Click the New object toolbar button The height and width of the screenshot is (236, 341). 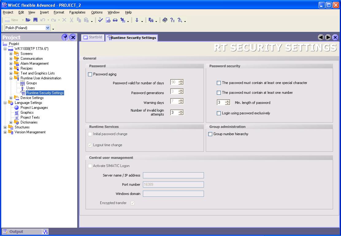[x=12, y=20]
